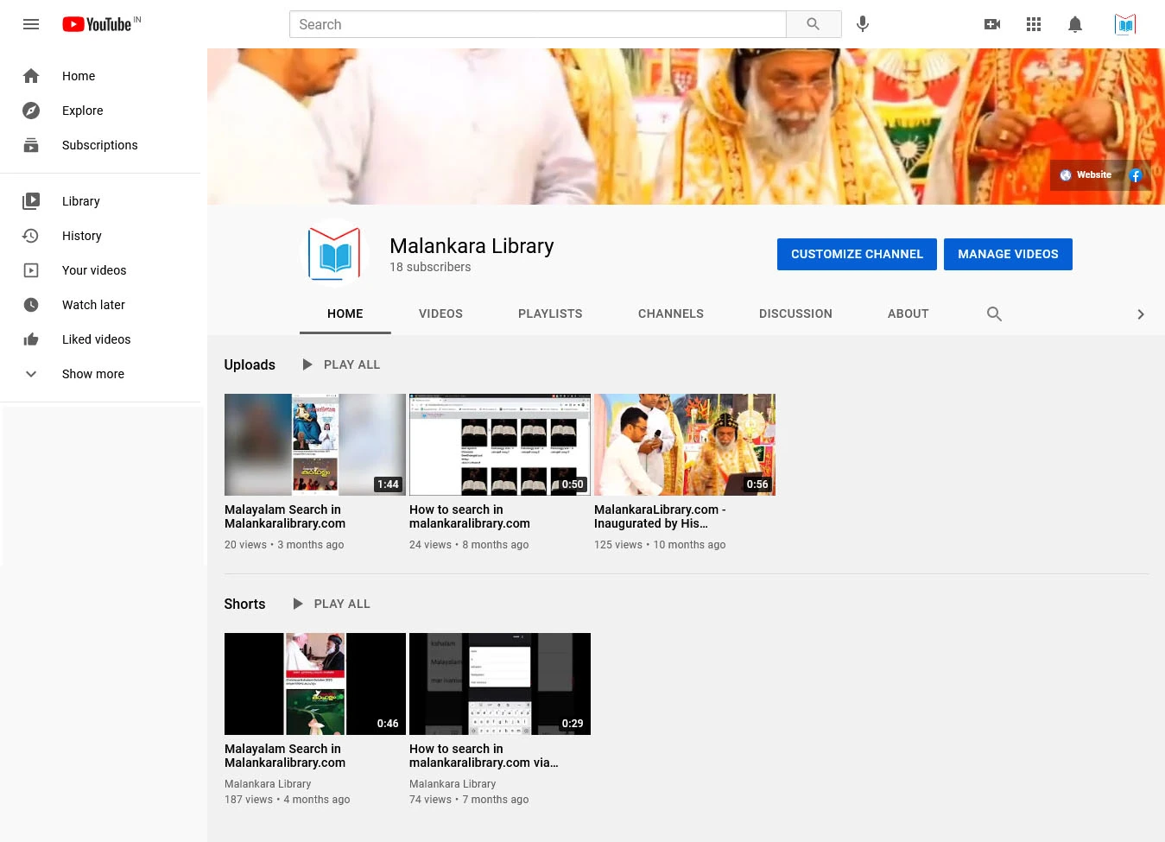Switch to the HOME tab

[345, 313]
